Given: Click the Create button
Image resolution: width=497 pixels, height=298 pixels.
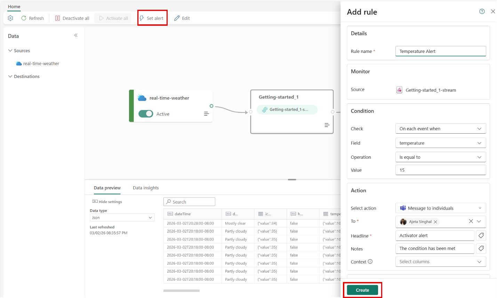Looking at the screenshot, I should point(362,290).
